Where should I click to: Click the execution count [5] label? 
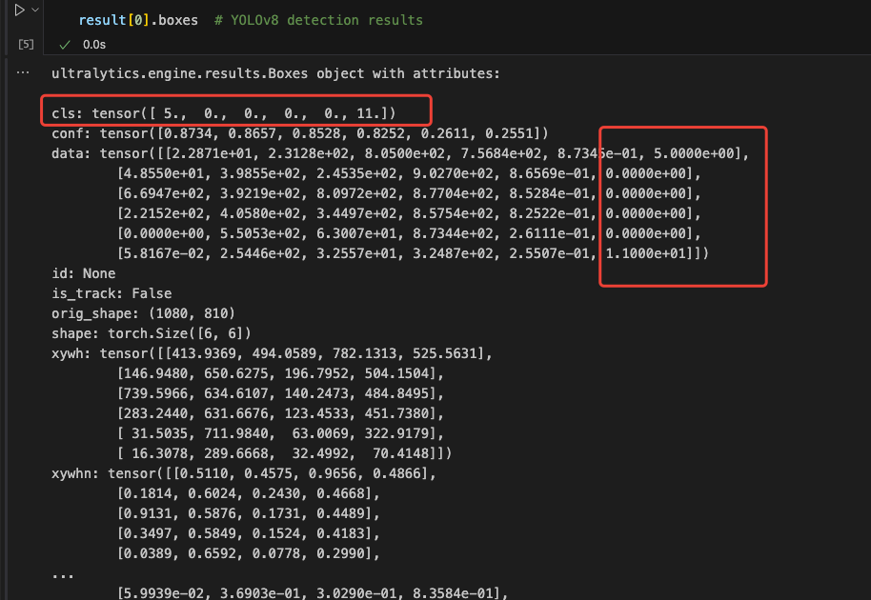click(26, 45)
